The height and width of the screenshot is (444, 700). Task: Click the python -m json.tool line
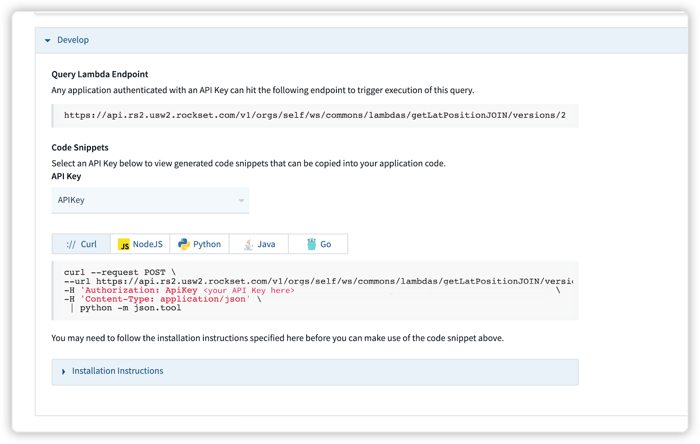130,308
